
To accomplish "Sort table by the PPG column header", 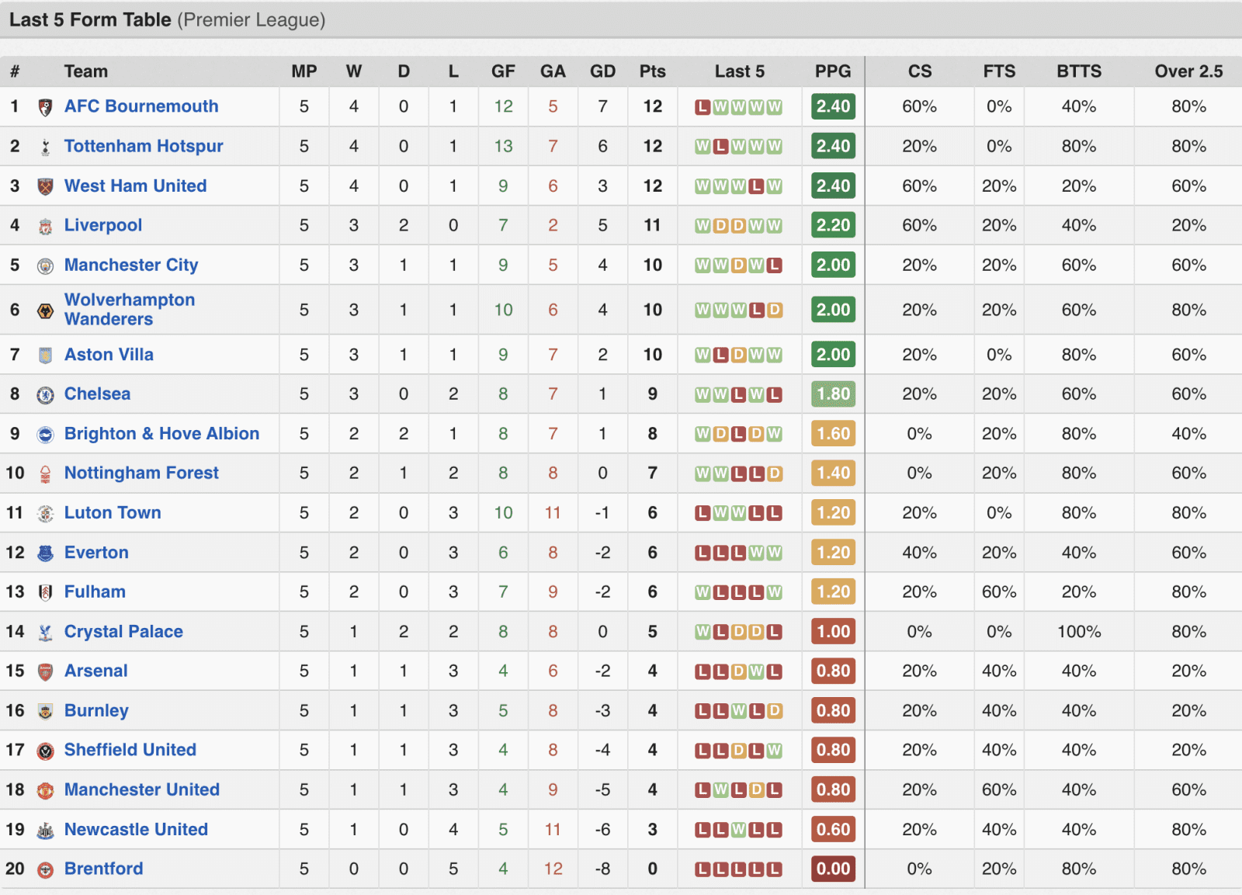I will pyautogui.click(x=833, y=71).
